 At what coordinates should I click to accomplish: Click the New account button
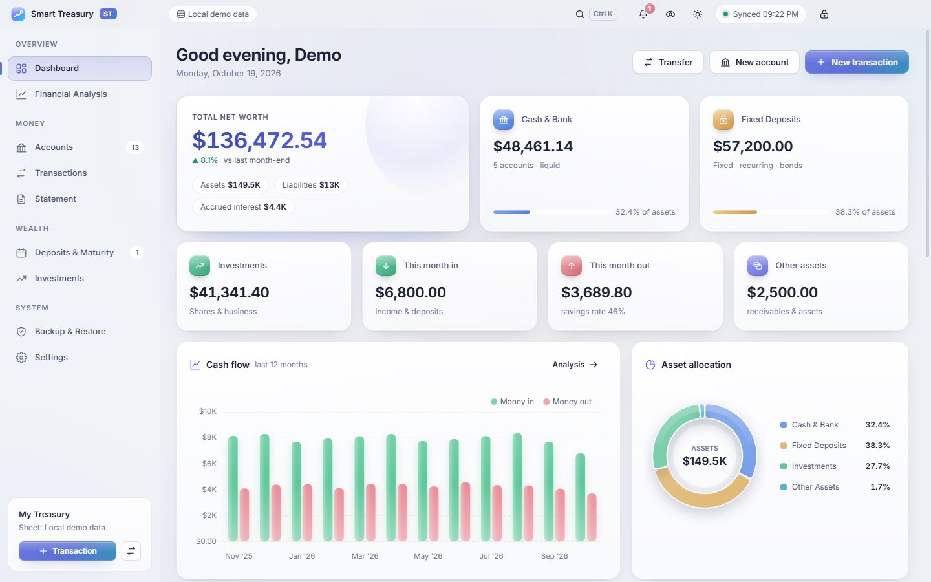point(754,62)
